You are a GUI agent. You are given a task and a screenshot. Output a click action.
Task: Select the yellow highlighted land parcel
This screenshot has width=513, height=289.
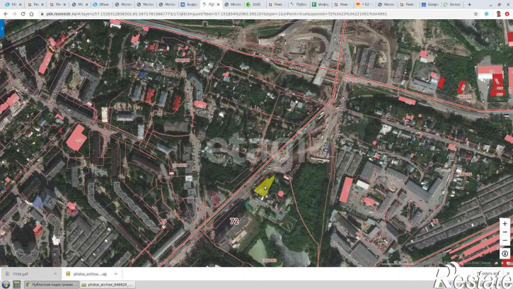[x=265, y=187]
